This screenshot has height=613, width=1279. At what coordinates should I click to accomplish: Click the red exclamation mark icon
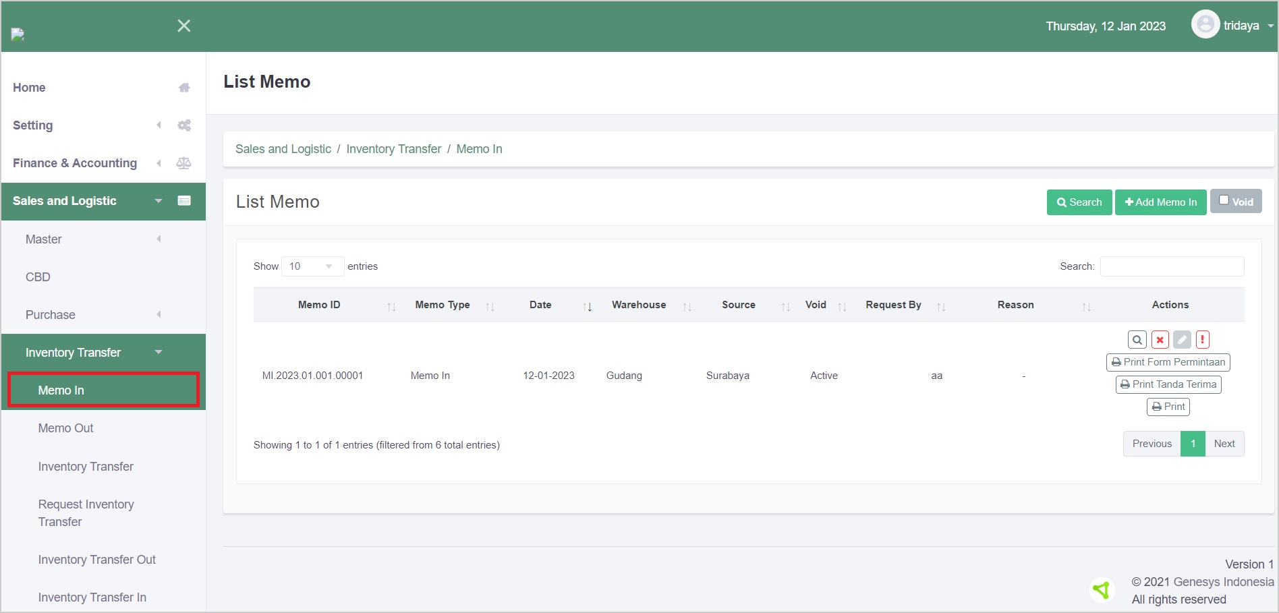click(1203, 340)
